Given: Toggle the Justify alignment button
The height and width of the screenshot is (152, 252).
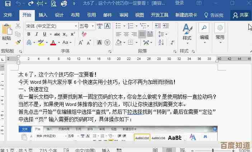Looking at the screenshot, I should tap(142, 34).
